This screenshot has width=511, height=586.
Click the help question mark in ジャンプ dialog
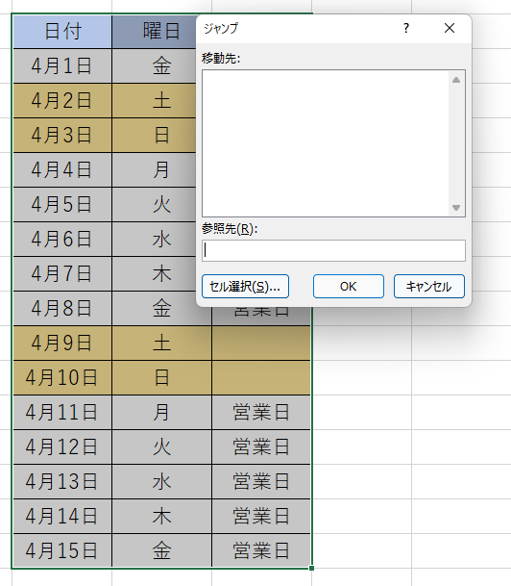406,28
